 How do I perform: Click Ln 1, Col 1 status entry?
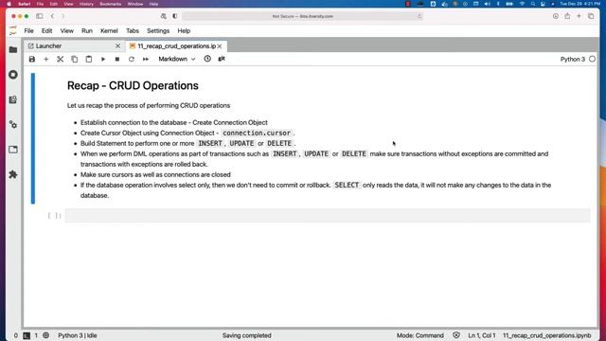pos(482,335)
